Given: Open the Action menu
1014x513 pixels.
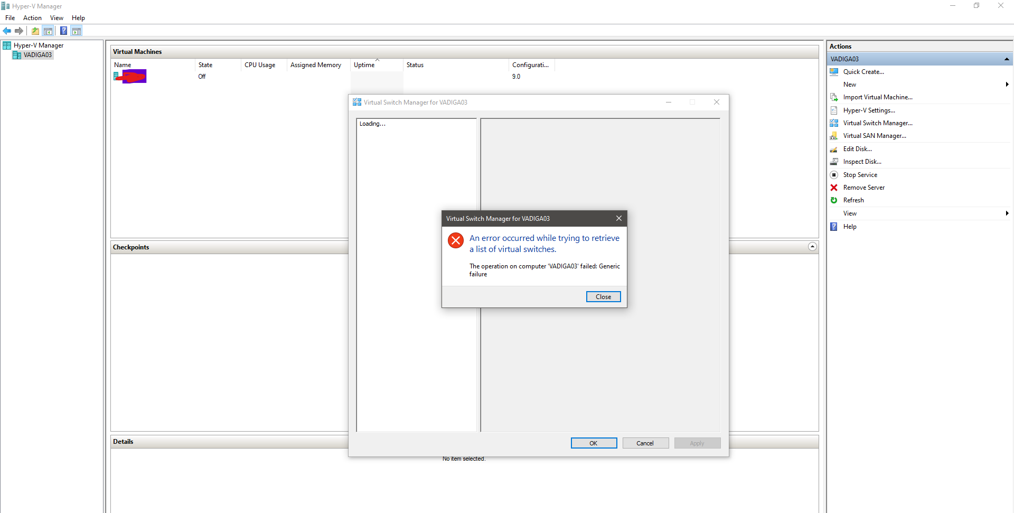Looking at the screenshot, I should [x=32, y=17].
